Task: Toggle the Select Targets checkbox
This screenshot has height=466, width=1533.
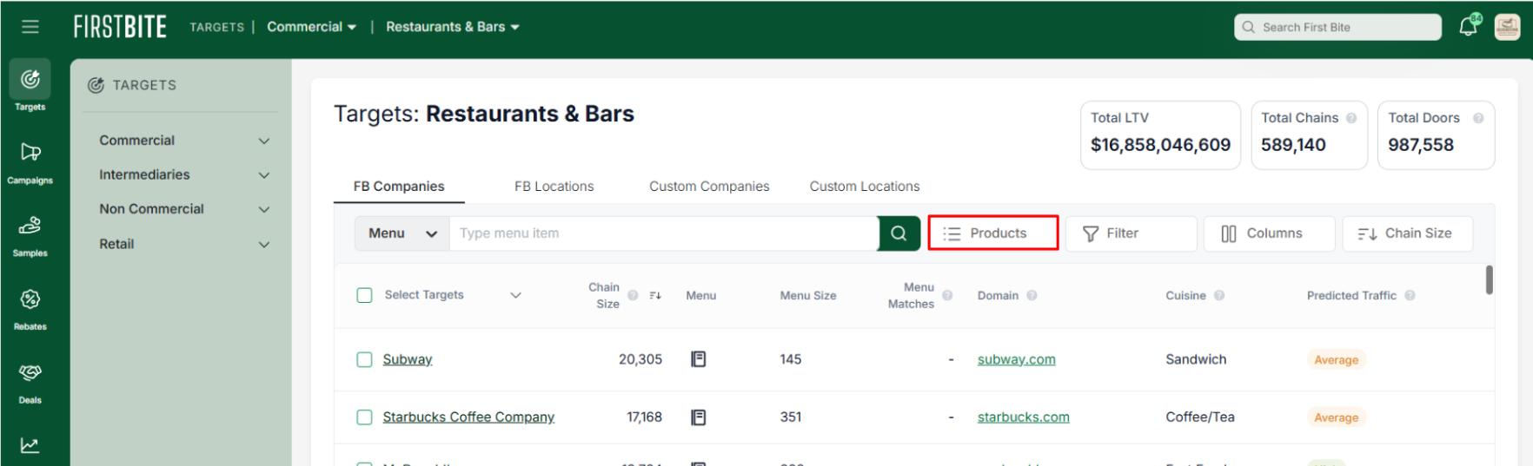Action: [x=365, y=295]
